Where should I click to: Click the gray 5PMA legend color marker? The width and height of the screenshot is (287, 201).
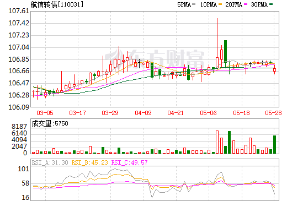[x=194, y=4]
